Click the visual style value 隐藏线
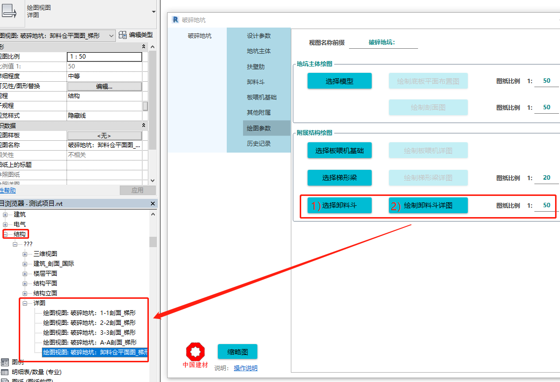This screenshot has width=560, height=382. click(105, 116)
